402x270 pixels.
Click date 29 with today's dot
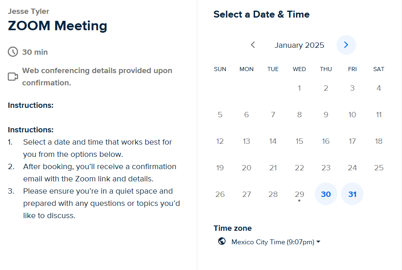click(x=299, y=194)
